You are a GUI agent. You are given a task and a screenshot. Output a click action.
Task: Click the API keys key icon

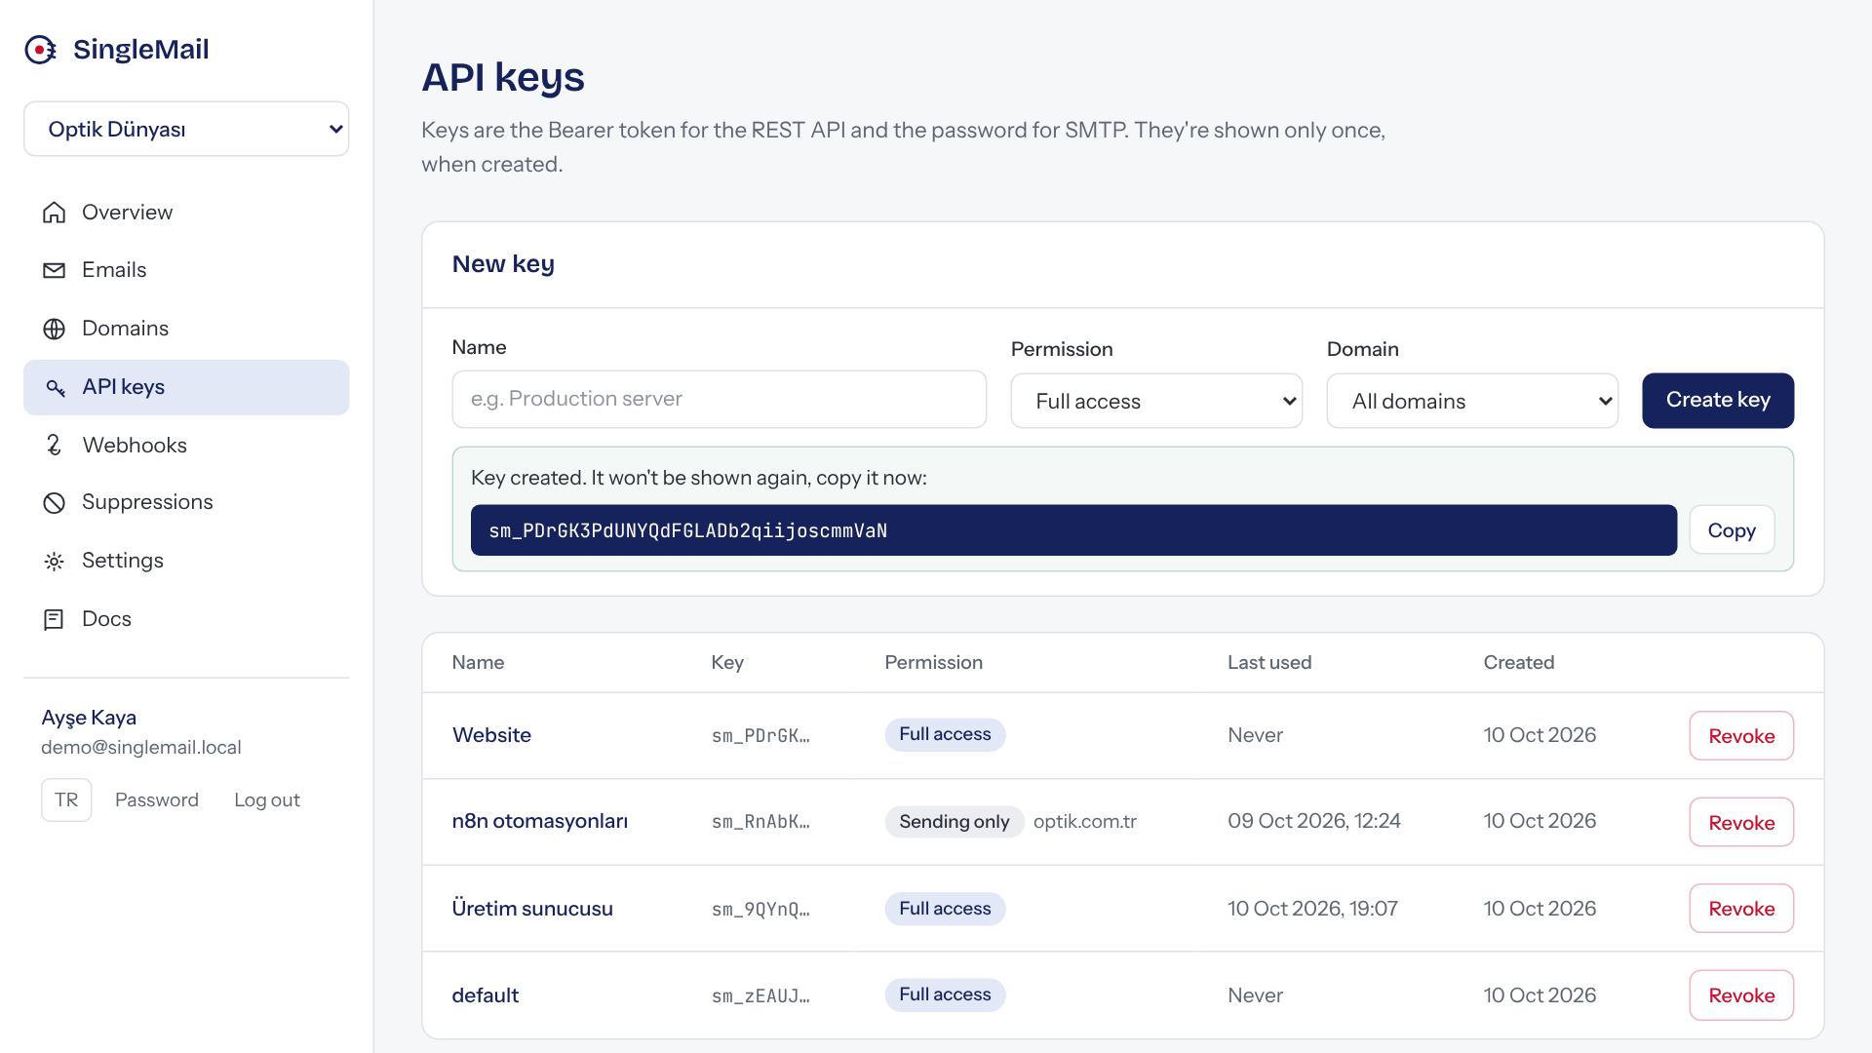point(55,388)
